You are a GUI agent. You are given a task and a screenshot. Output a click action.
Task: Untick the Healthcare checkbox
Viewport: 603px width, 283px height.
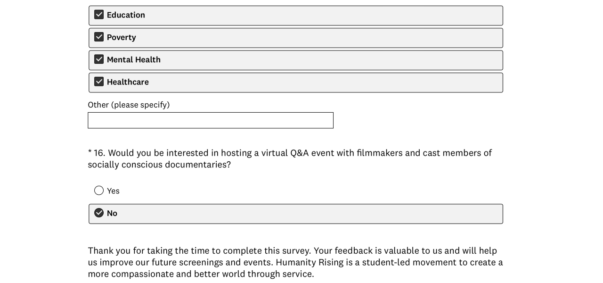pos(99,82)
